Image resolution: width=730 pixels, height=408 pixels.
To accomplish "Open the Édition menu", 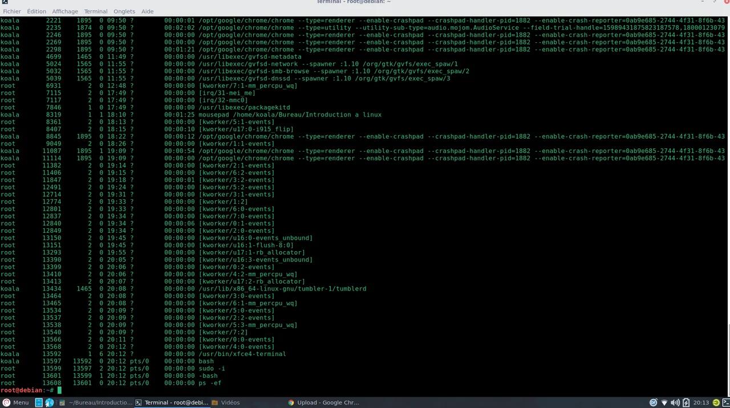I will 36,11.
